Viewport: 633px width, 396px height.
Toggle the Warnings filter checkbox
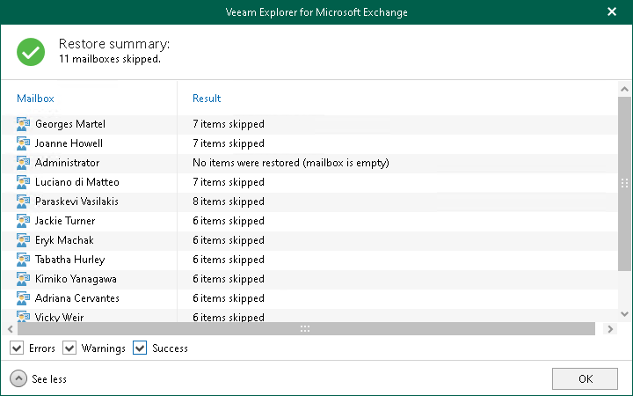(x=70, y=348)
